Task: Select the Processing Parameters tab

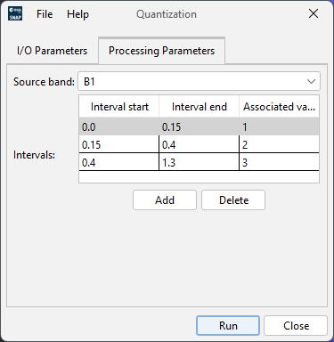Action: click(161, 51)
